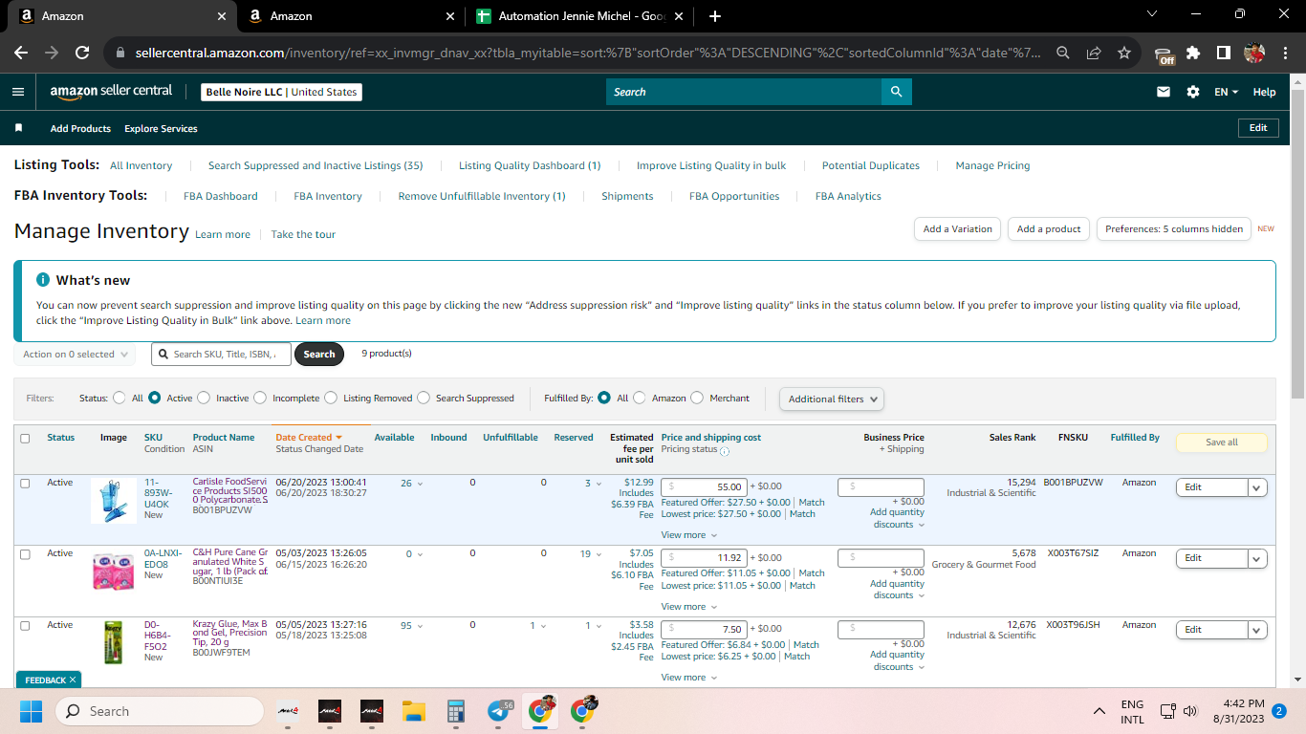This screenshot has height=734, width=1306.
Task: Expand Add quantity discounts for Carlisle row
Action: (x=898, y=518)
